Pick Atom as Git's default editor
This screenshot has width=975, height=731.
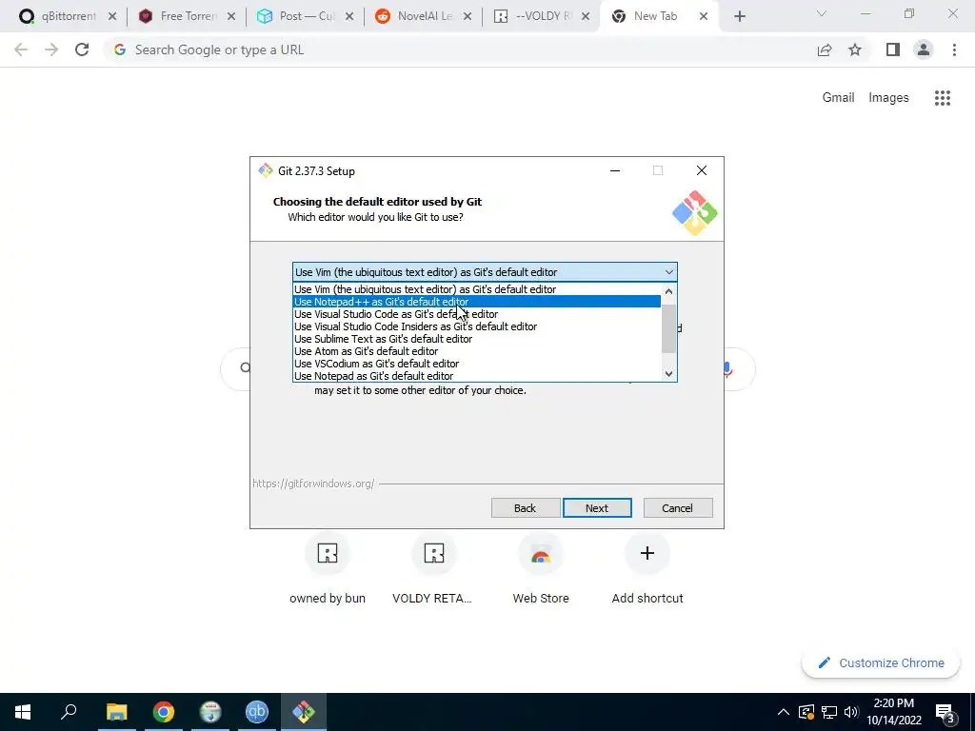(x=476, y=351)
